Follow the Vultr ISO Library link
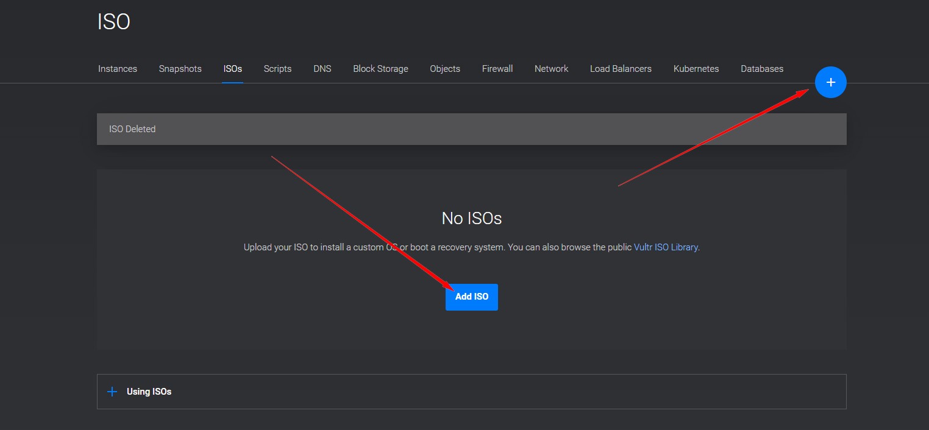Viewport: 929px width, 430px height. [x=666, y=248]
